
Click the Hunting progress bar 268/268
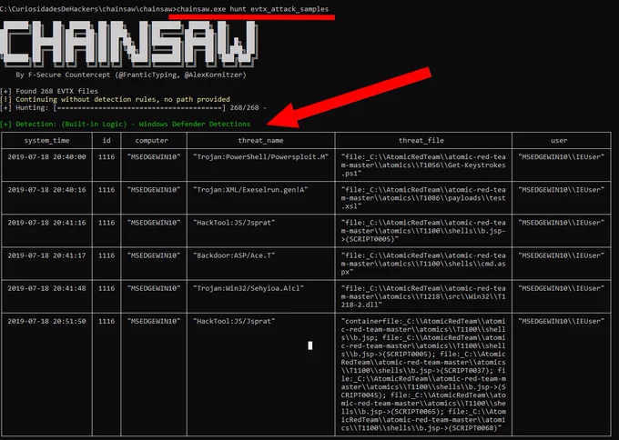134,107
